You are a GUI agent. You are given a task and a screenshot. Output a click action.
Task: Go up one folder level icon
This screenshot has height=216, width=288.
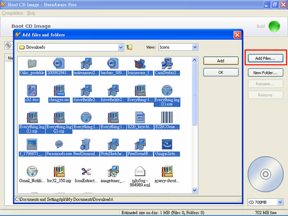pyautogui.click(x=129, y=47)
